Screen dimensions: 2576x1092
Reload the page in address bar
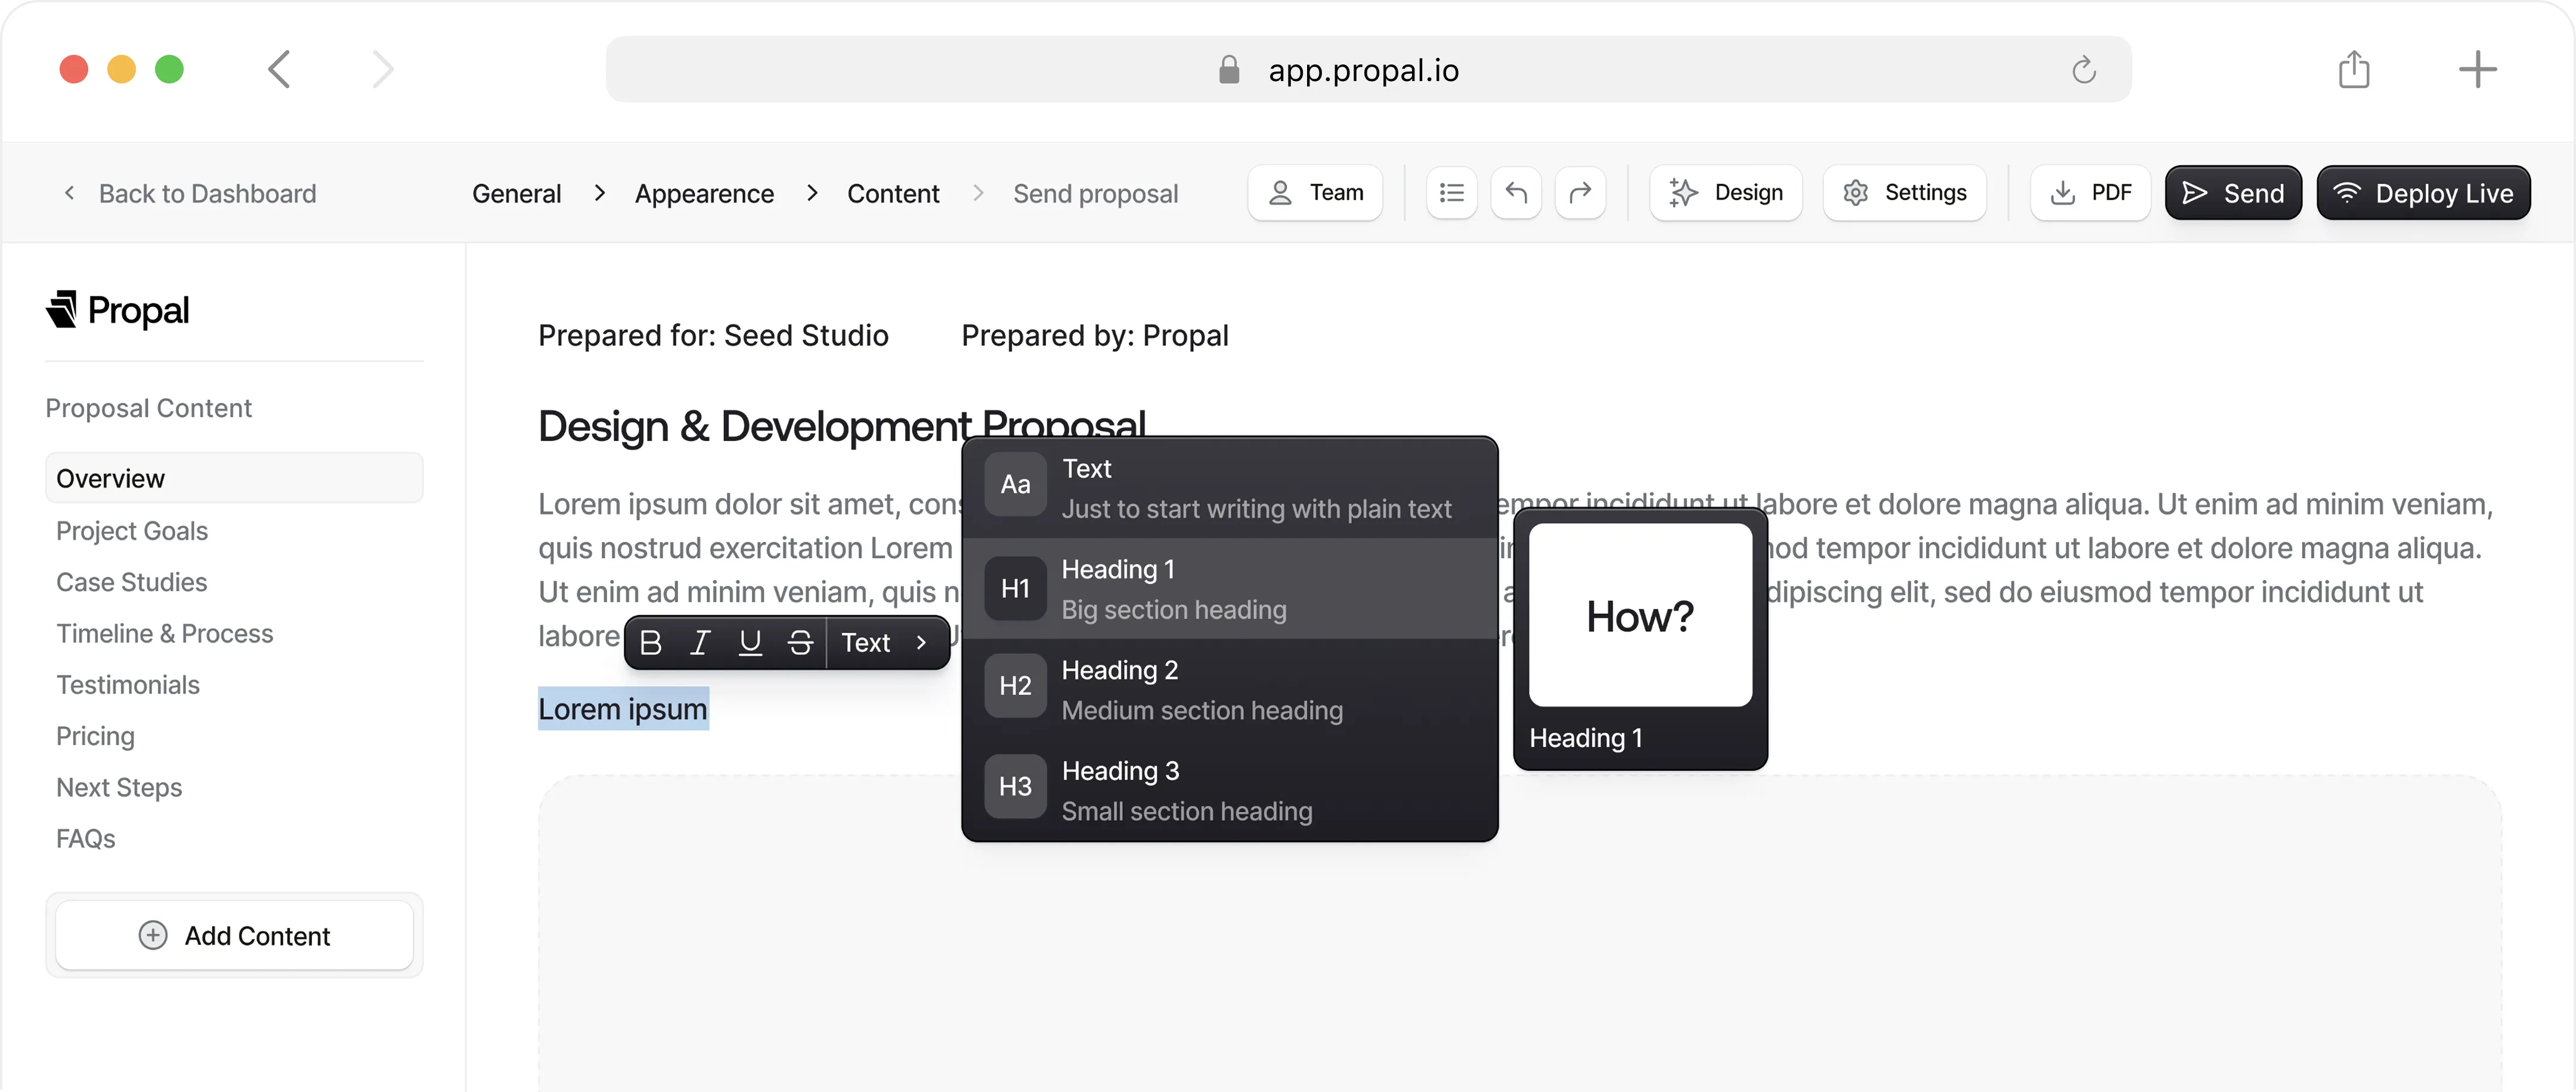[x=2083, y=70]
